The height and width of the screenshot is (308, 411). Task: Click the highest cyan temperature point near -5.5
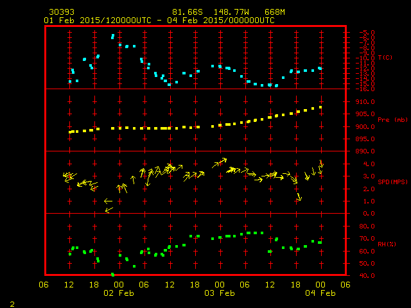[113, 37]
